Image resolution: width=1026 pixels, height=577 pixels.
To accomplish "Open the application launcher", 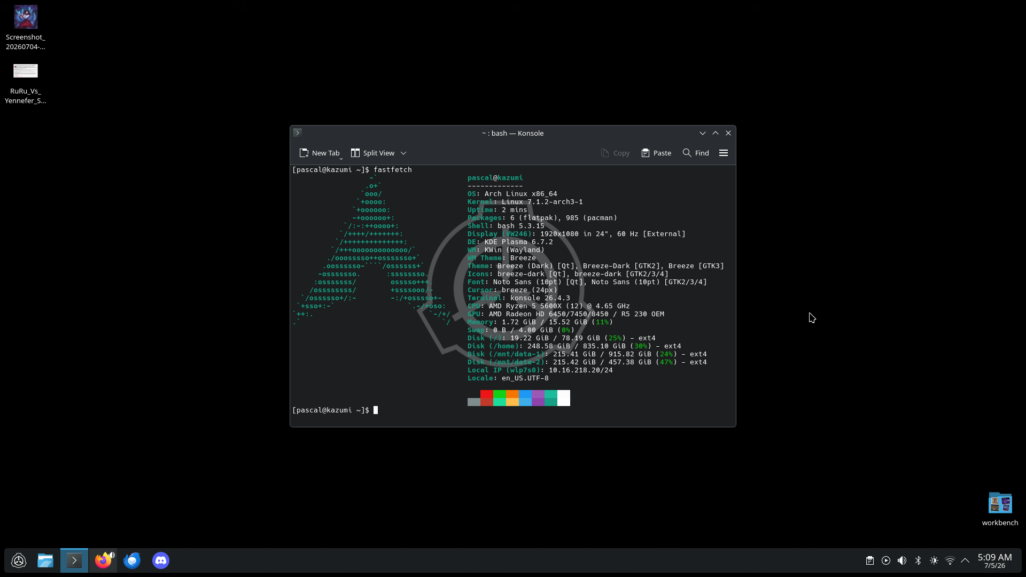I will coord(19,560).
